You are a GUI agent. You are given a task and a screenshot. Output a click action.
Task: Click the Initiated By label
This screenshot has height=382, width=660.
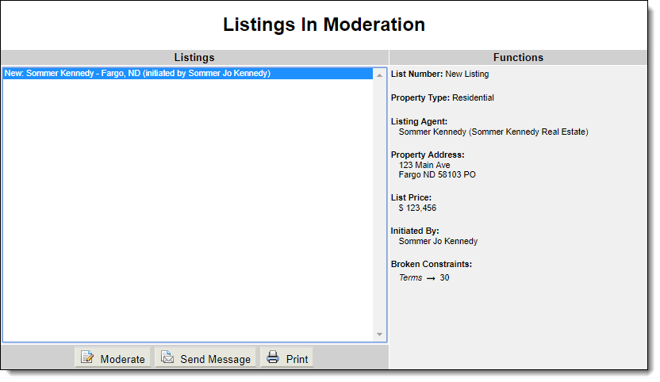(415, 231)
